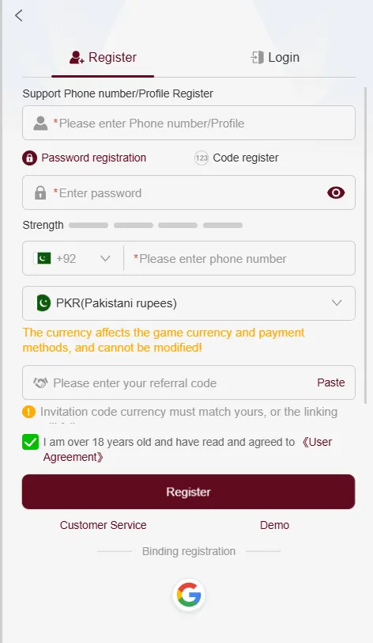Select Password registration option
The height and width of the screenshot is (643, 373).
click(x=85, y=158)
